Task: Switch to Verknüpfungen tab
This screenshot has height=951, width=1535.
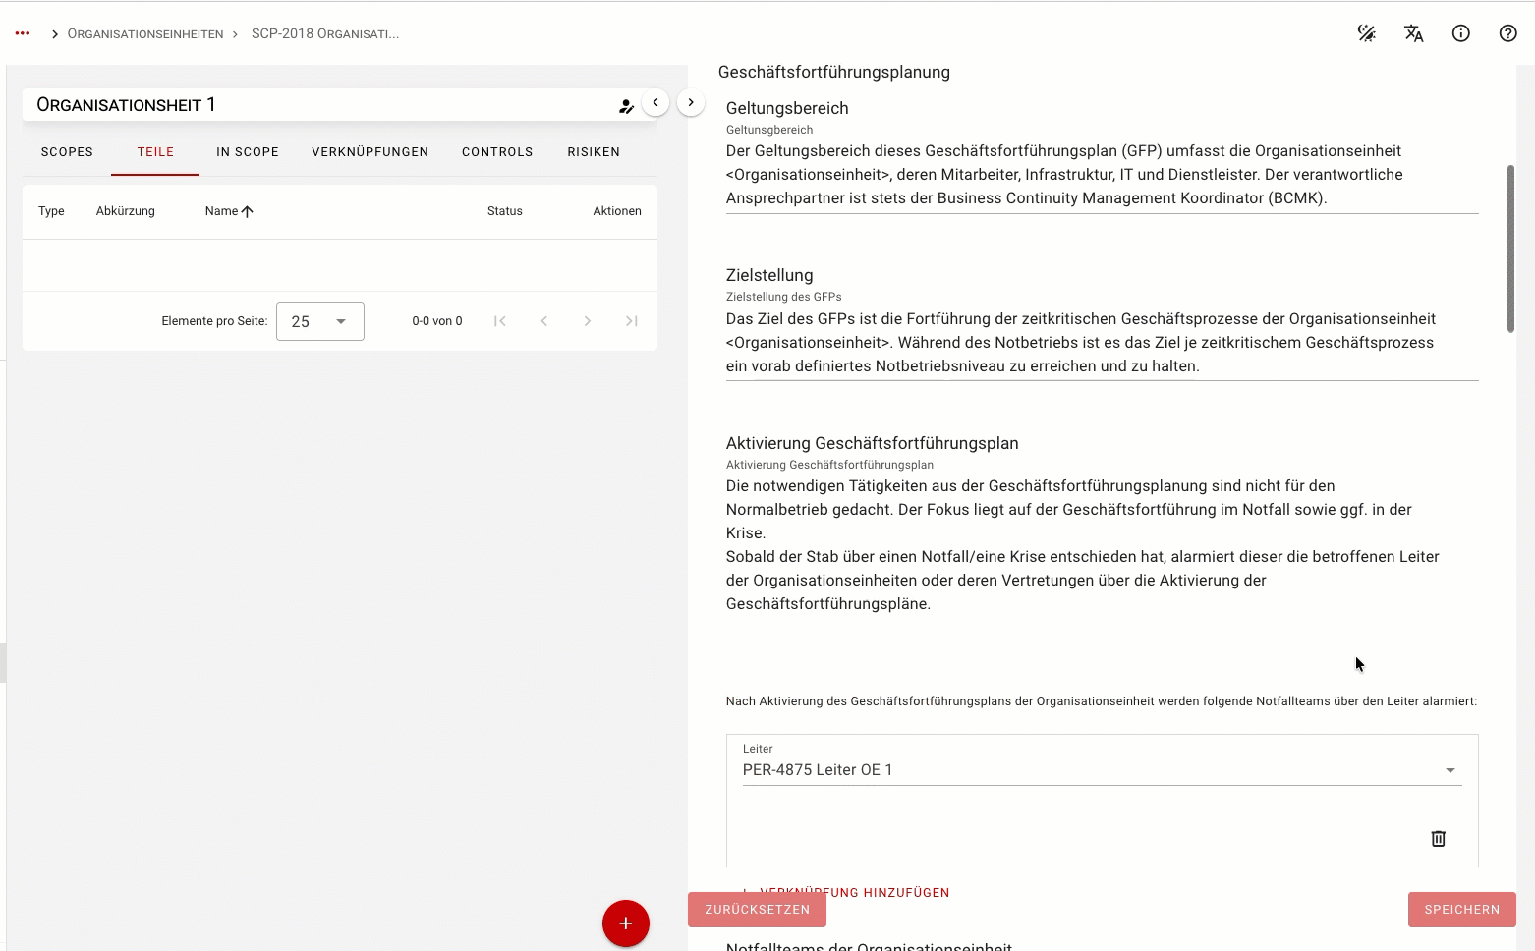Action: tap(370, 152)
